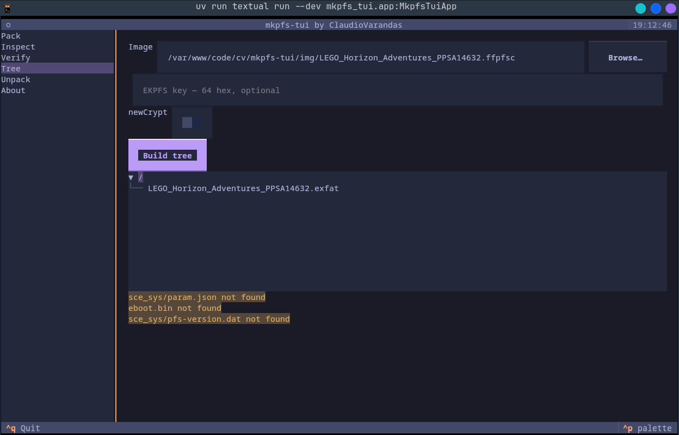Focus the EKPFS key input field
The width and height of the screenshot is (679, 435).
(397, 90)
